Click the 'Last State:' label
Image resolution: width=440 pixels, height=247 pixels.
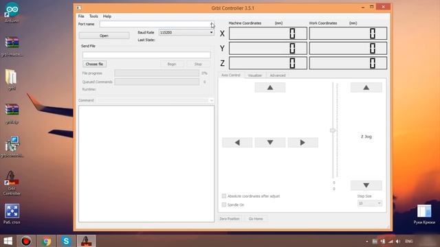[x=146, y=40]
